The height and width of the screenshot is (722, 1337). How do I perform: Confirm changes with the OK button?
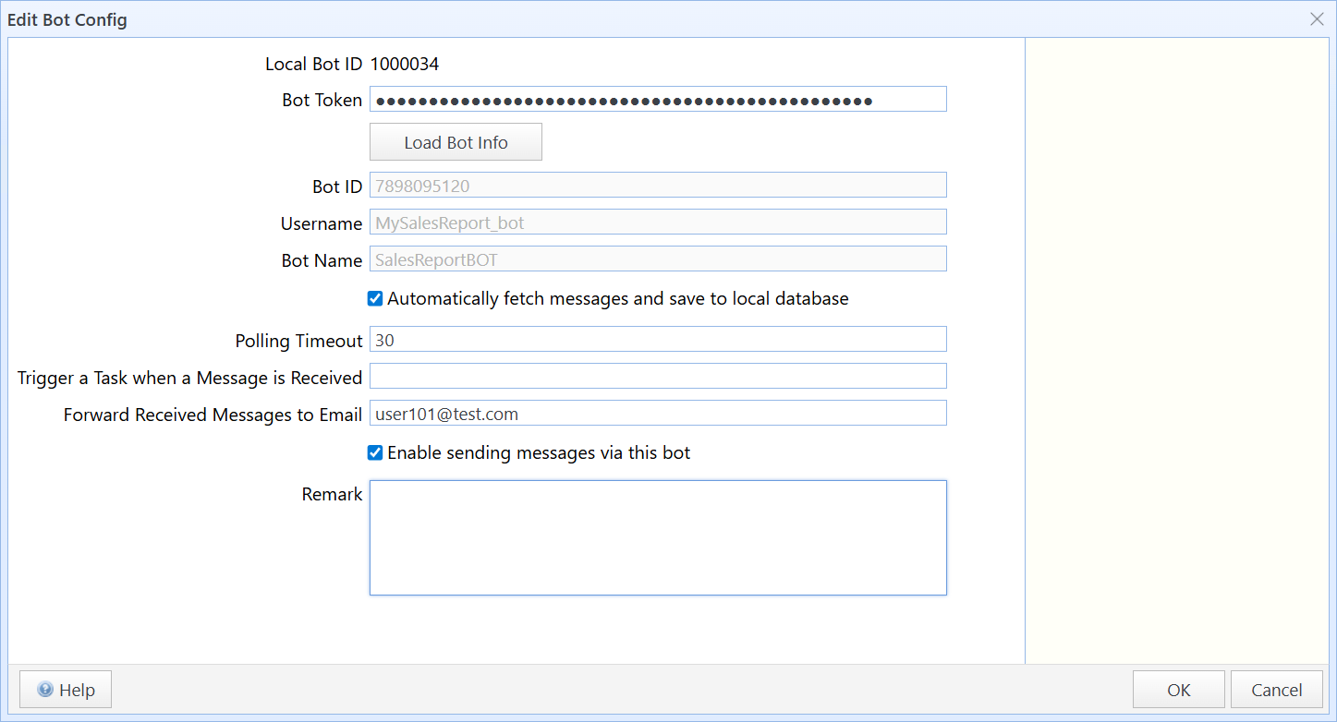[1178, 690]
